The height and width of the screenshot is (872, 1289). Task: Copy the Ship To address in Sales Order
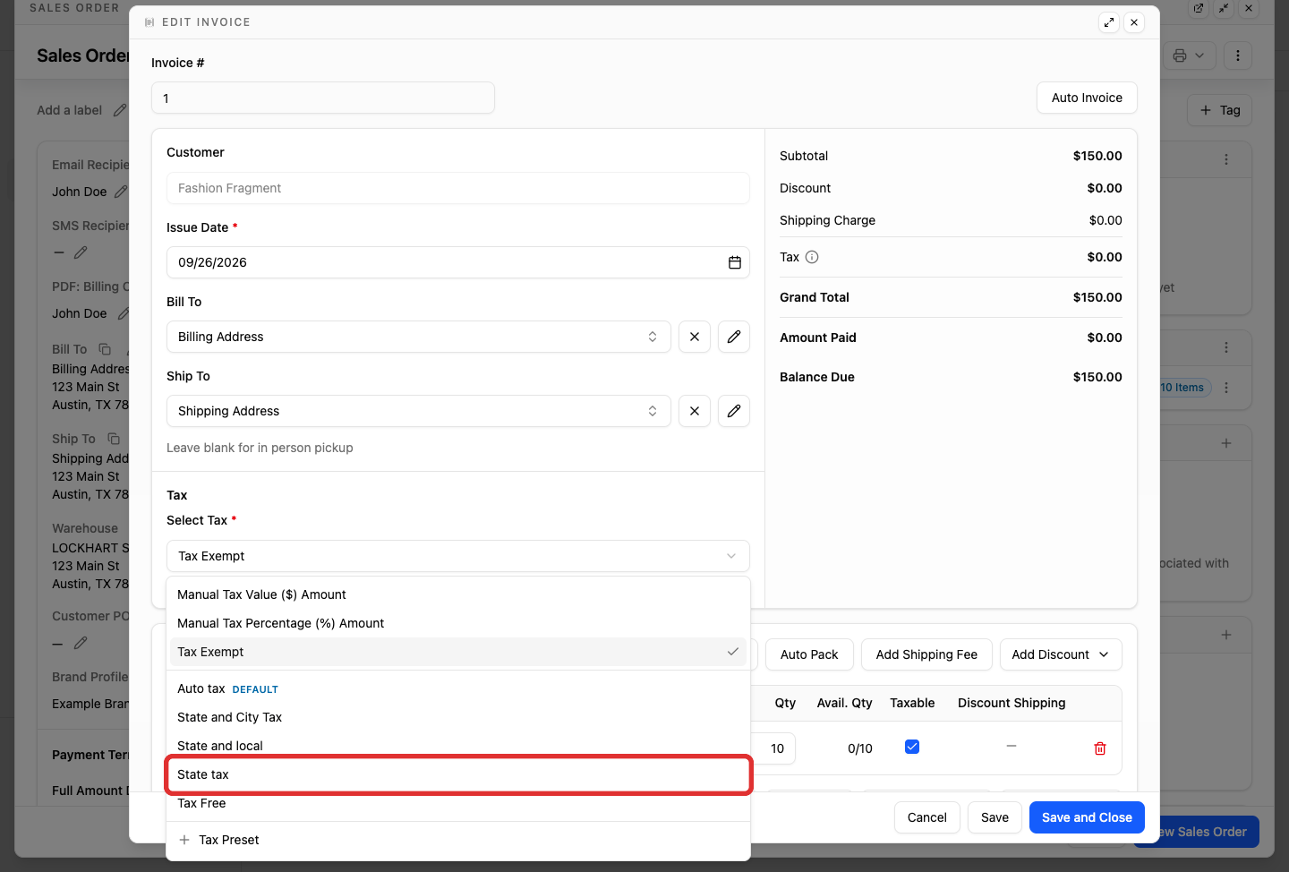pos(114,439)
